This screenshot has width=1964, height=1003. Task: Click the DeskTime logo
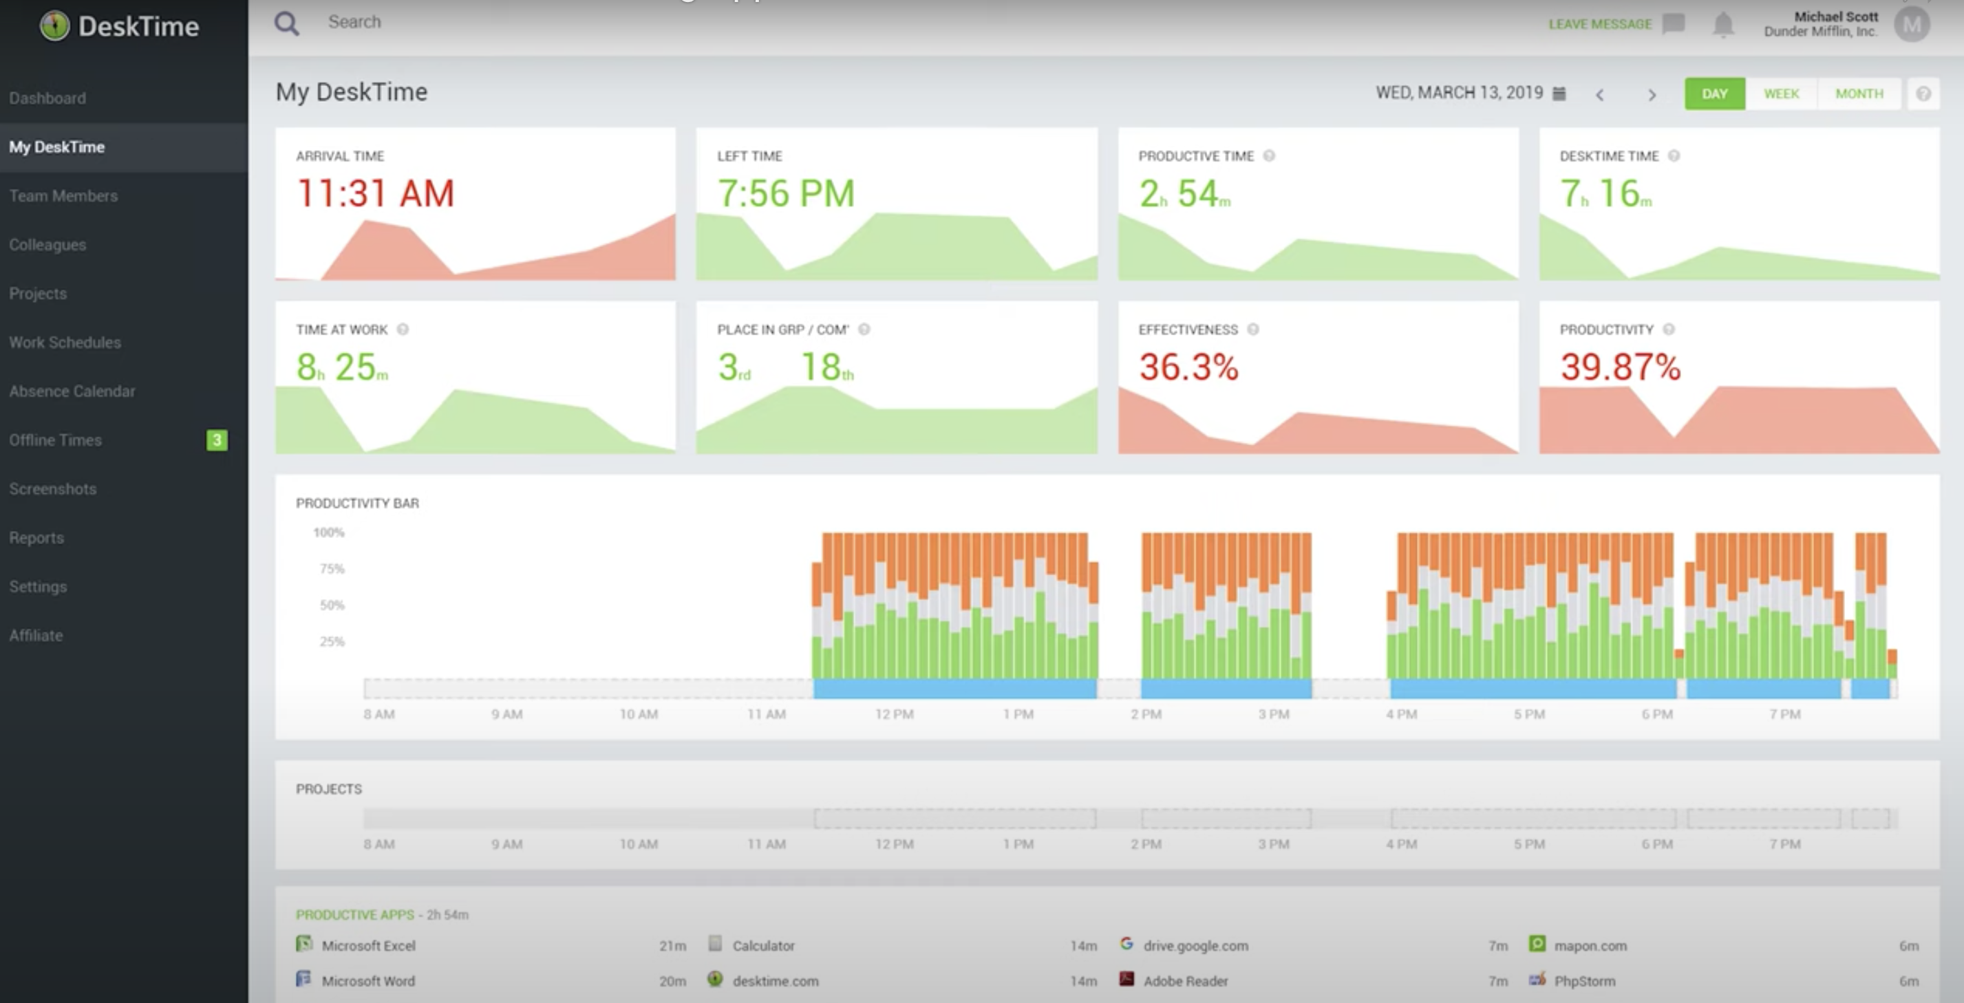pyautogui.click(x=120, y=27)
